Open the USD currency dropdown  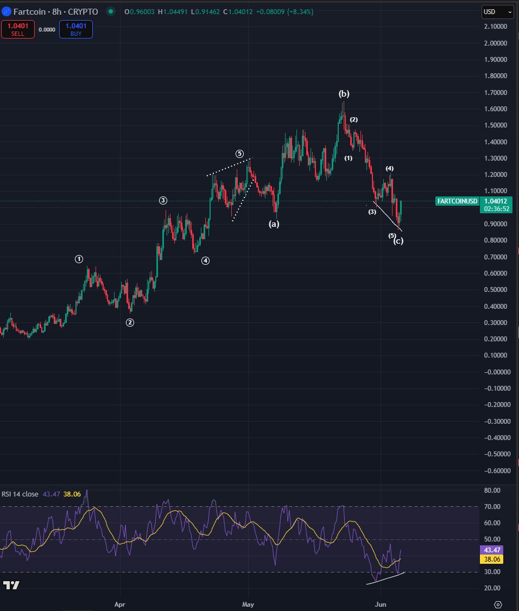[497, 12]
